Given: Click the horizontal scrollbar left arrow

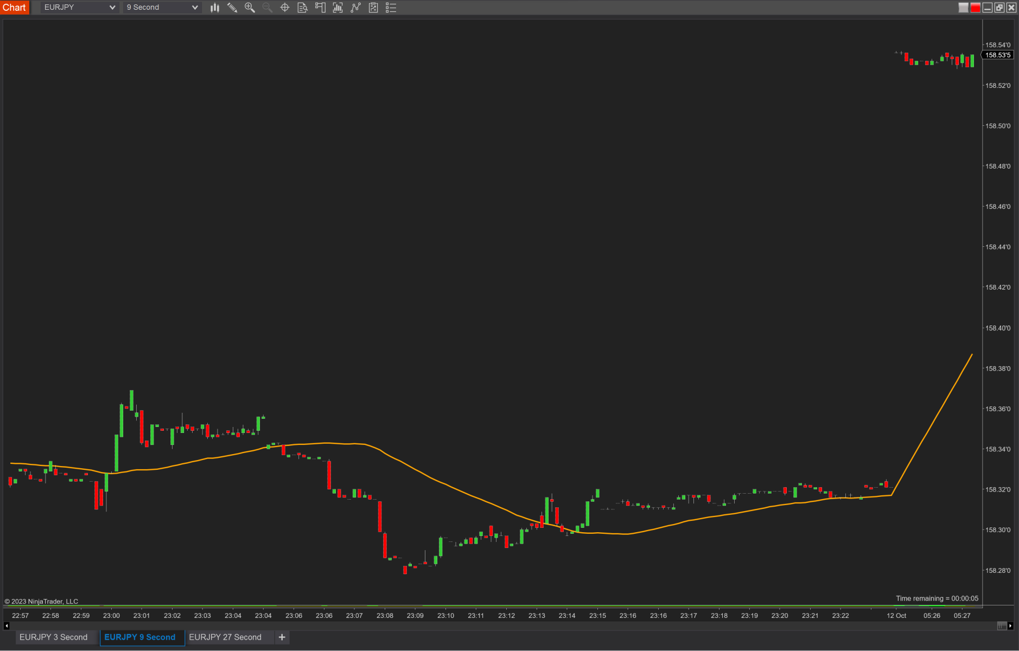Looking at the screenshot, I should point(7,626).
